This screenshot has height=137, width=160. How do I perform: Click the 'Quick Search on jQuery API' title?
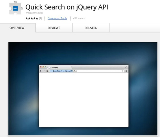tap(67, 7)
